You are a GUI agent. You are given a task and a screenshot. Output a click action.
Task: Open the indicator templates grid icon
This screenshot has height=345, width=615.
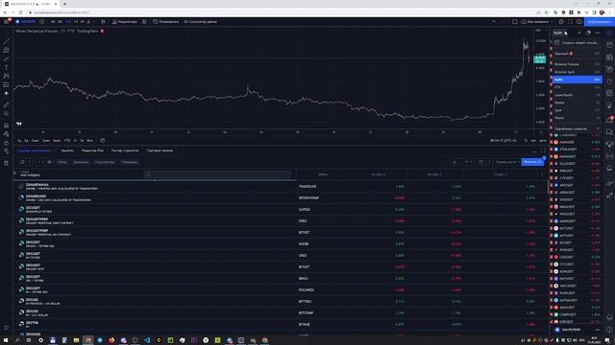pyautogui.click(x=144, y=21)
